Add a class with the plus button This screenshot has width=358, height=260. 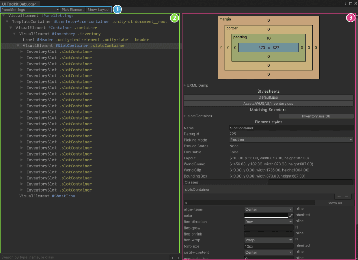[x=339, y=196]
